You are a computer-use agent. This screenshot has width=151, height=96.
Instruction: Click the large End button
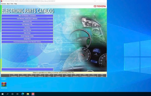click(27, 69)
